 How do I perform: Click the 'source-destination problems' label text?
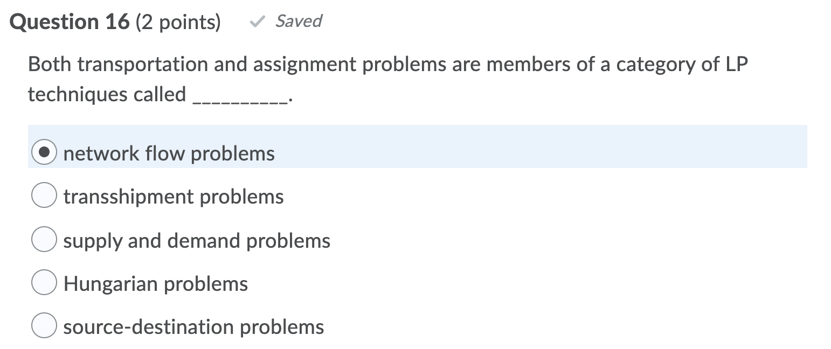pyautogui.click(x=193, y=326)
